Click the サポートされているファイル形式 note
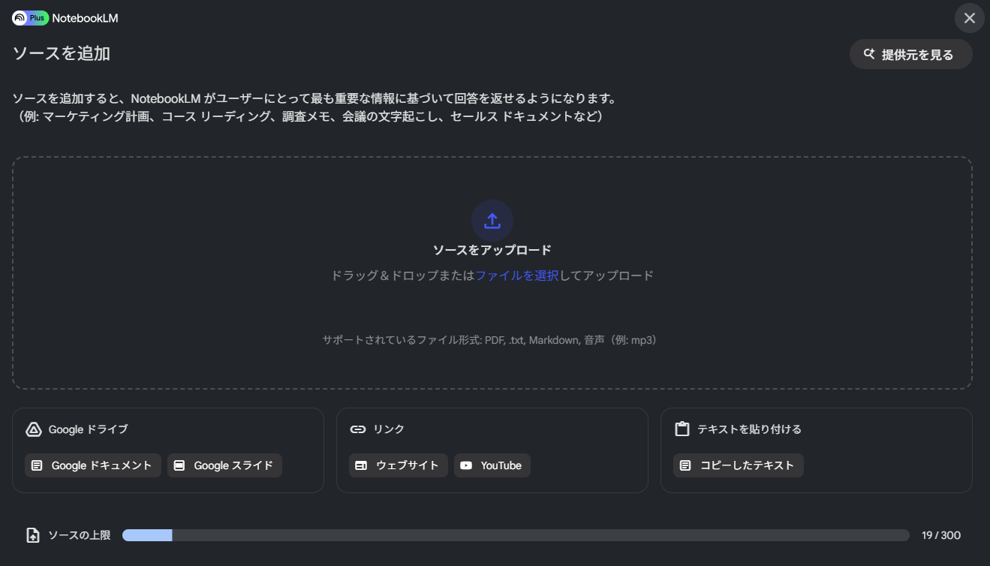Image resolution: width=990 pixels, height=566 pixels. point(492,340)
